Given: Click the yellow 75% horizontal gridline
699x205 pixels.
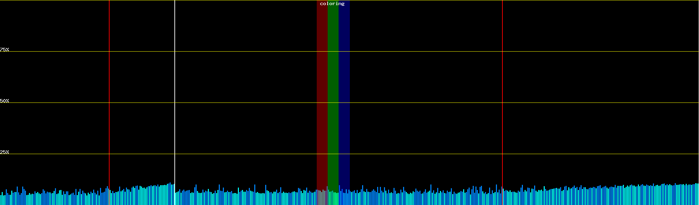Looking at the screenshot, I should click(239, 52).
